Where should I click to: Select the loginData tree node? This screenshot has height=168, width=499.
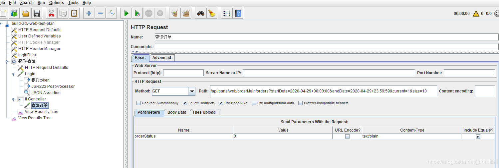pyautogui.click(x=27, y=55)
